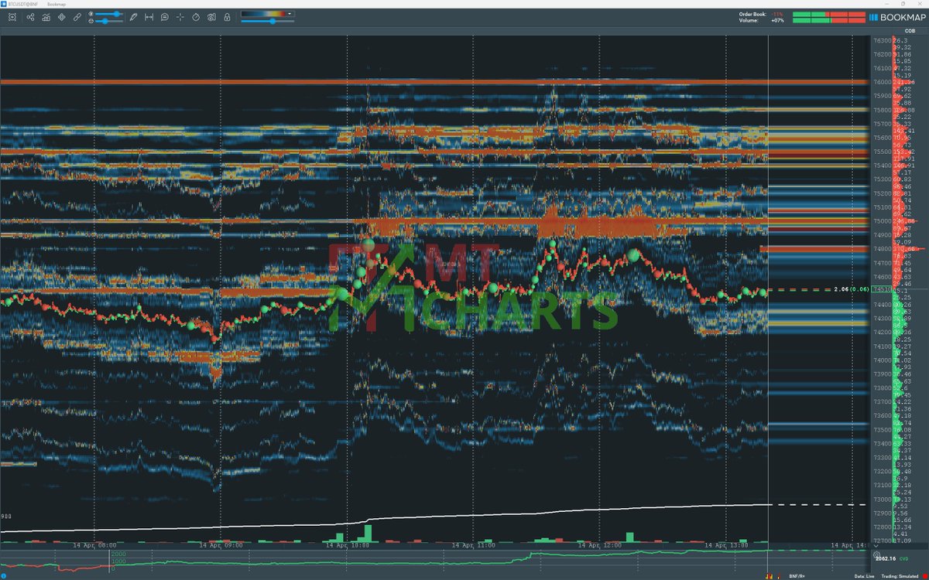Open the indicators chart icon
Screen dimensions: 929x580
pos(46,16)
